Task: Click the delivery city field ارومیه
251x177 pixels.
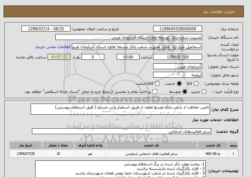Action: 178,75
